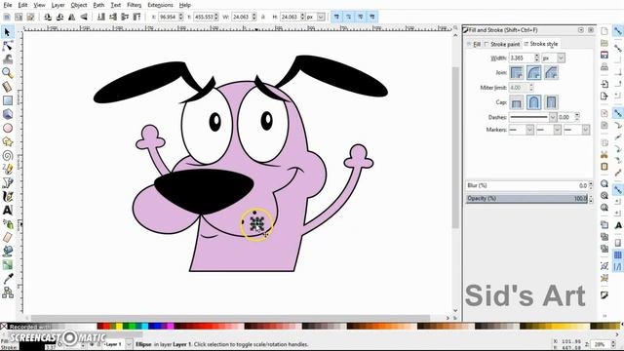This screenshot has width=624, height=351.
Task: Toggle scale stroke width affect button
Action: coord(336,17)
